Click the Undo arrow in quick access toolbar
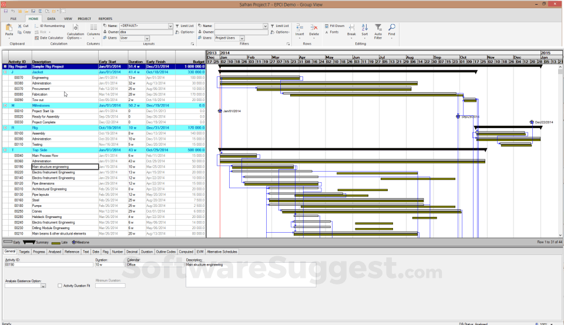564x325 pixels. (12, 11)
